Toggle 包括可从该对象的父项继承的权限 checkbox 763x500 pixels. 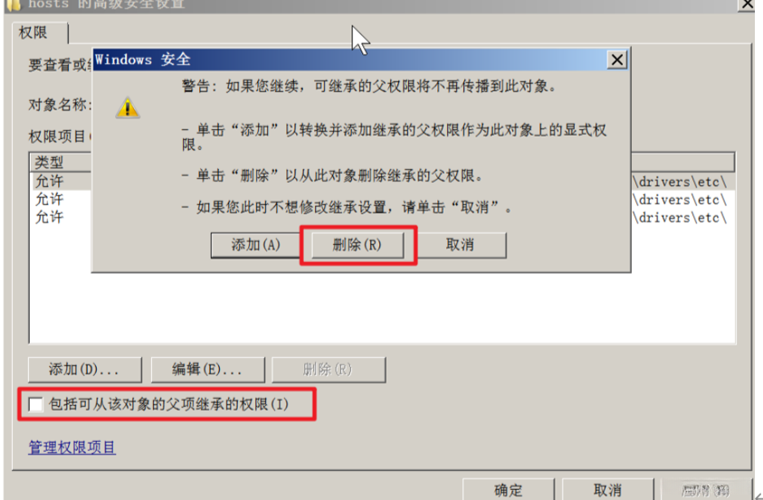coord(35,404)
